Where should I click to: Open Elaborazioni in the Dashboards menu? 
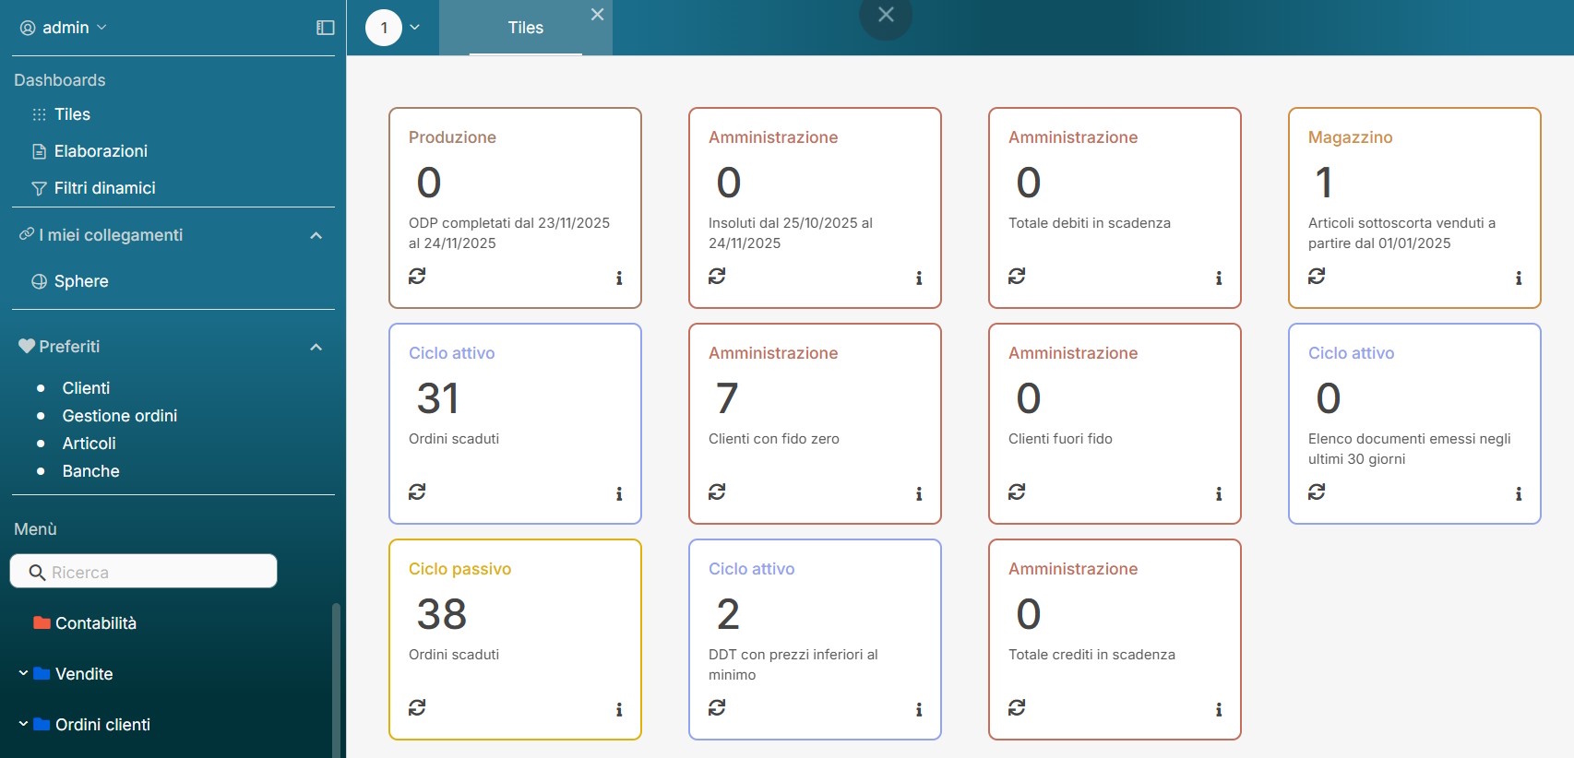pyautogui.click(x=101, y=151)
